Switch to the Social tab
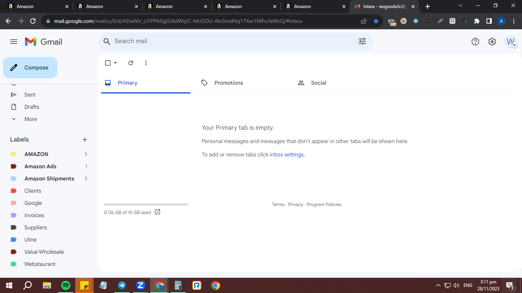The height and width of the screenshot is (293, 522). tap(339, 83)
